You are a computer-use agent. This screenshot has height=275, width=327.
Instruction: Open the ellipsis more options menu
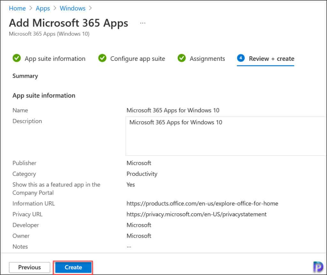tap(143, 23)
